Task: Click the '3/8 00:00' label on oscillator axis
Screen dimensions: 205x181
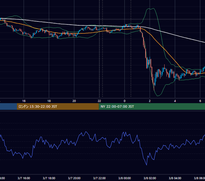Action: [x=125, y=178]
